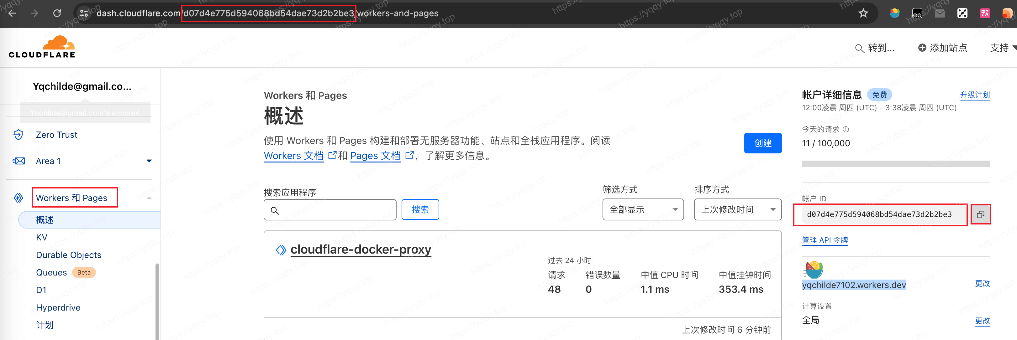Click the Zero Trust shield icon
The height and width of the screenshot is (340, 1017).
point(18,135)
